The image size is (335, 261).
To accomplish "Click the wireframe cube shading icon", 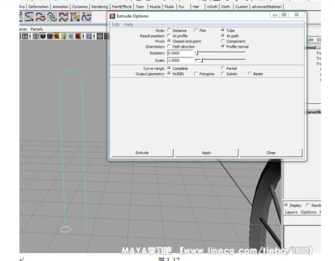I will 35,36.
